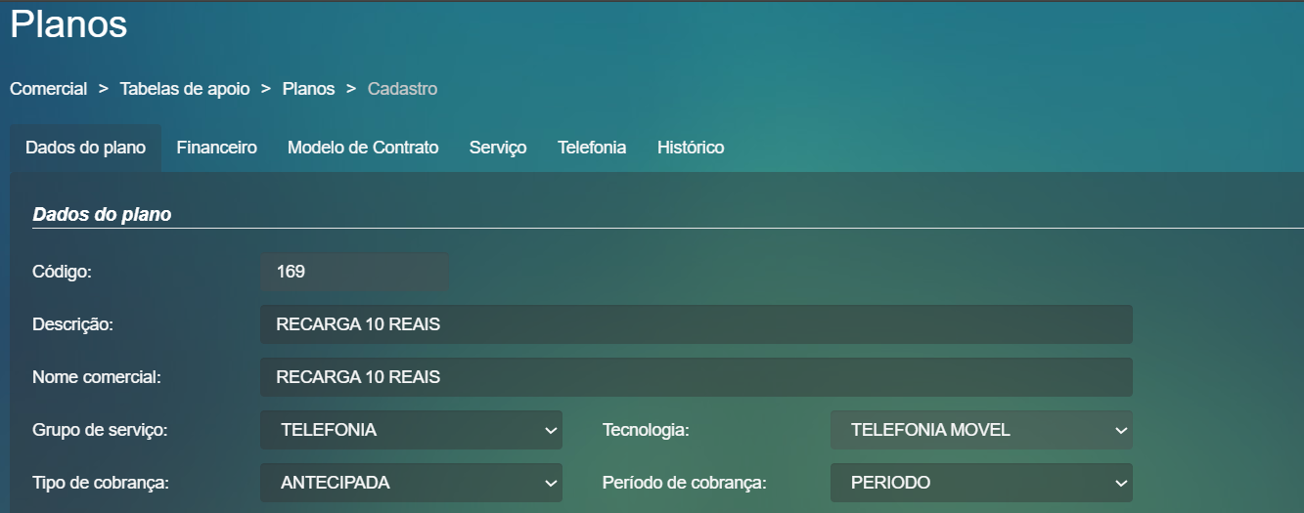Click the Comercial breadcrumb link

(x=48, y=89)
